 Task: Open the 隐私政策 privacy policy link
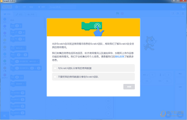119,57
